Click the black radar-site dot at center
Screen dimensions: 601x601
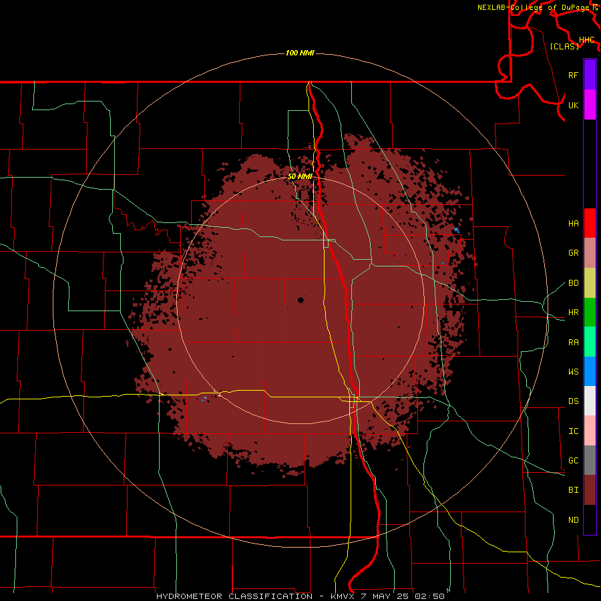[x=300, y=300]
